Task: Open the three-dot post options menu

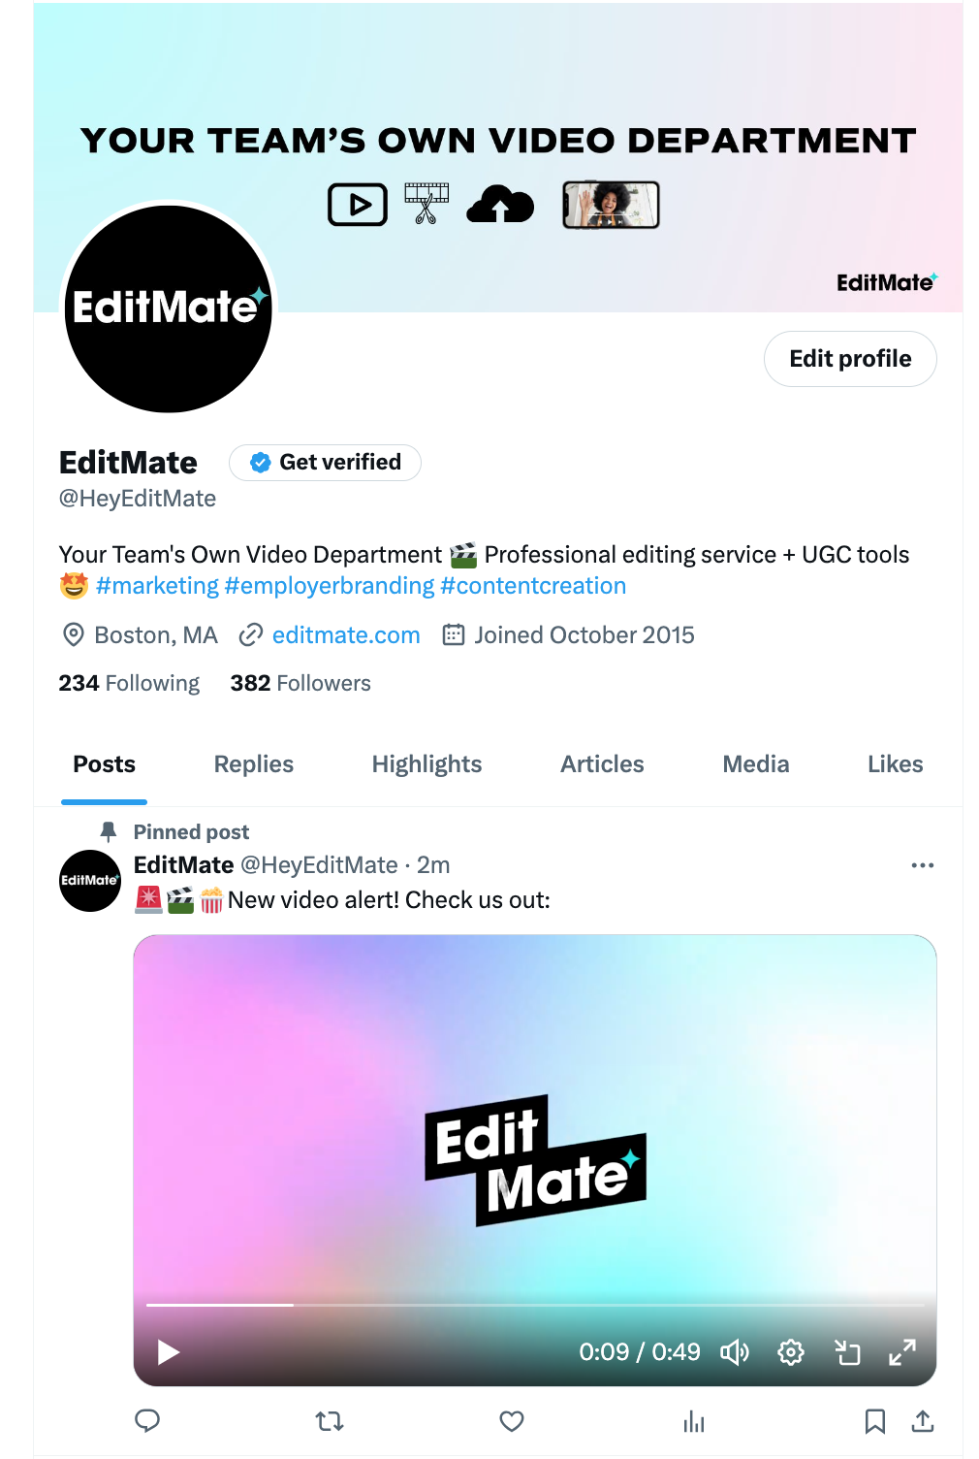Action: point(923,864)
